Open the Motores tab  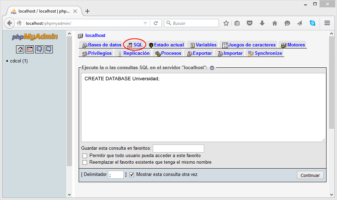pos(293,45)
